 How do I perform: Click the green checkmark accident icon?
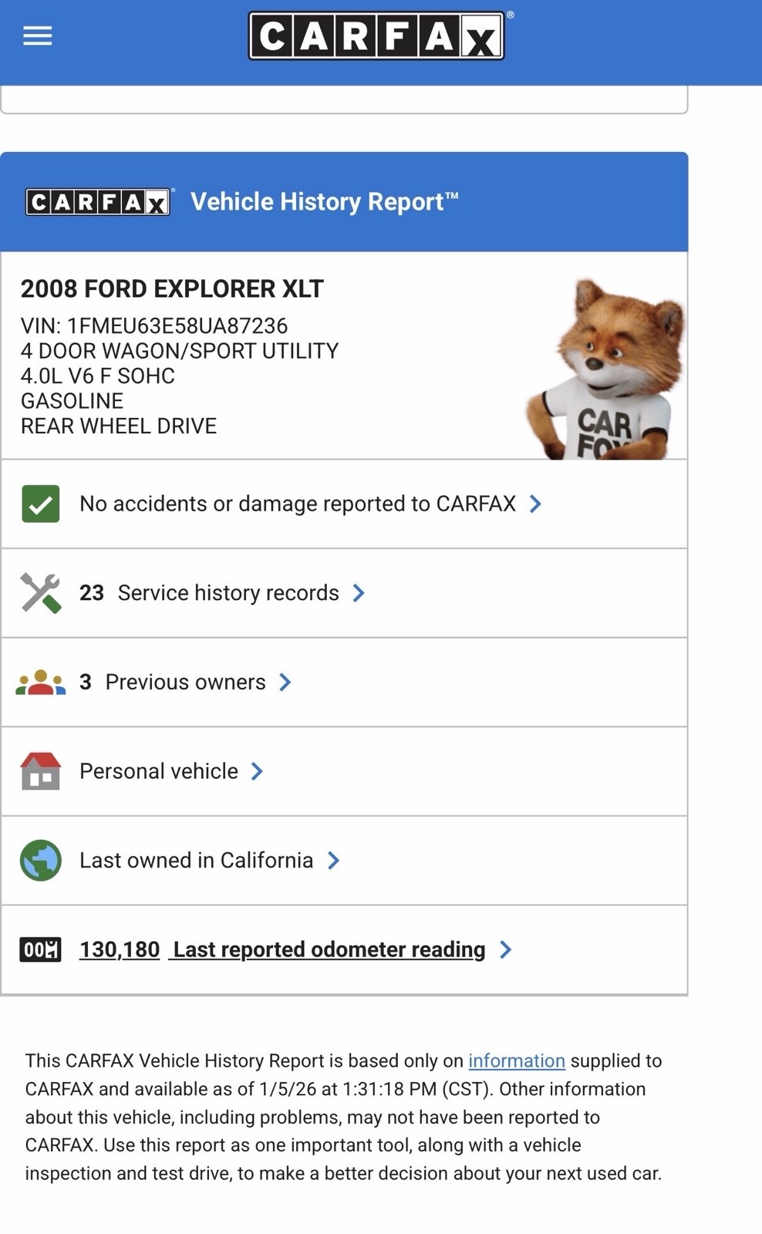(41, 504)
